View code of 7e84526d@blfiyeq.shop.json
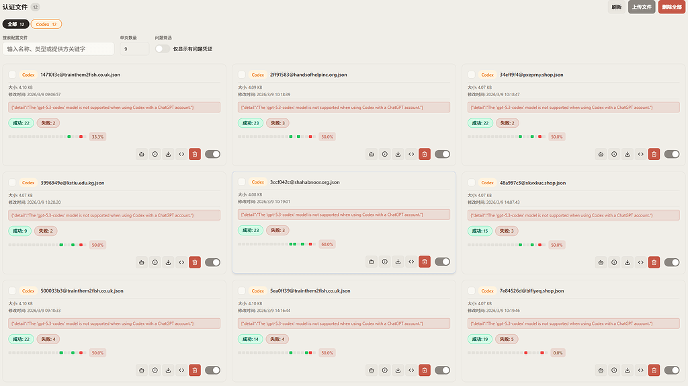The height and width of the screenshot is (386, 688). 640,370
